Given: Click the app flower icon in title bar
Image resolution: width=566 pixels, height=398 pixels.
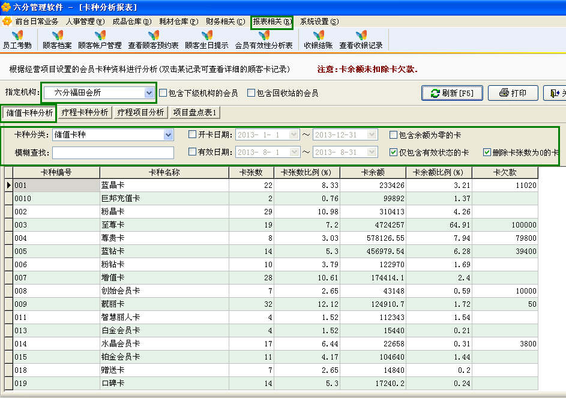Looking at the screenshot, I should pyautogui.click(x=6, y=7).
